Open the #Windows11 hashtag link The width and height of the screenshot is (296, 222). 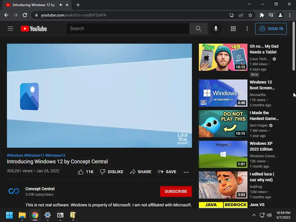[34, 155]
